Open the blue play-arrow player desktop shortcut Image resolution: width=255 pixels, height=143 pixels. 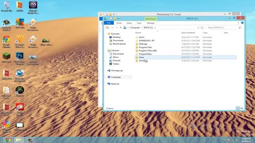[20, 75]
